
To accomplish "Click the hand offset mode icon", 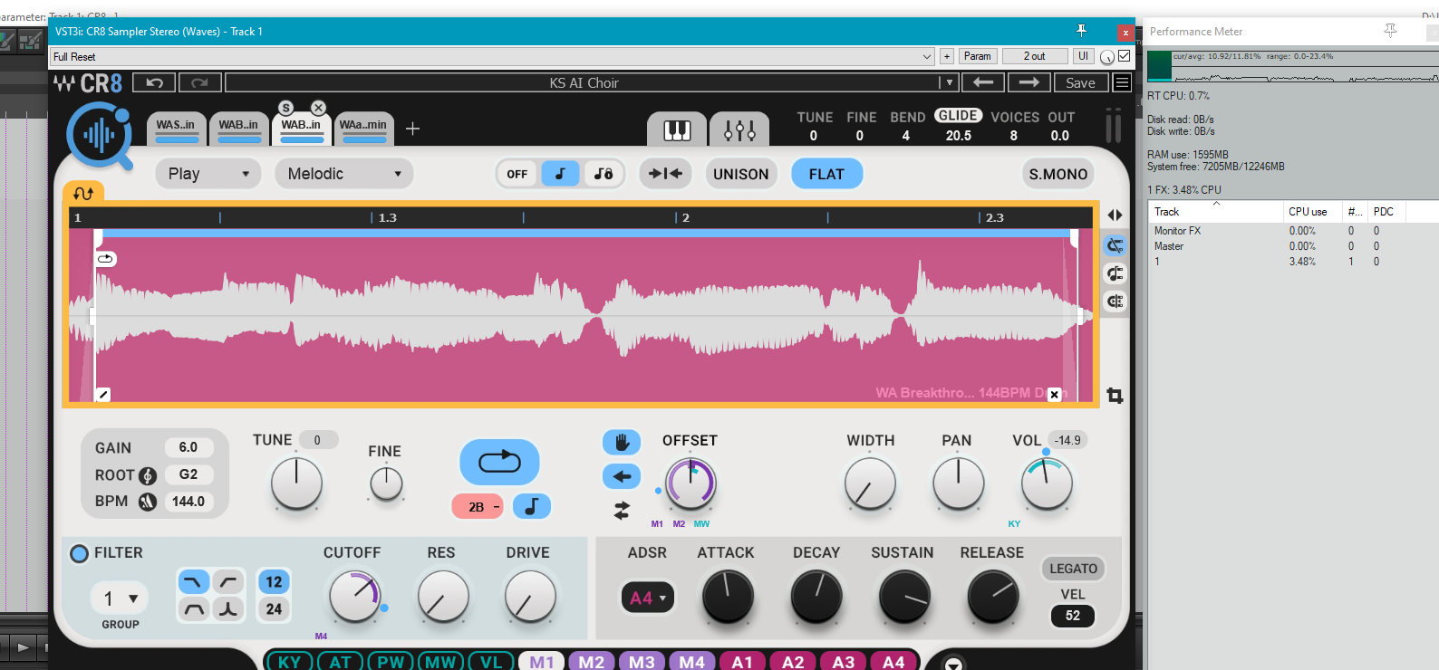I will pyautogui.click(x=622, y=442).
